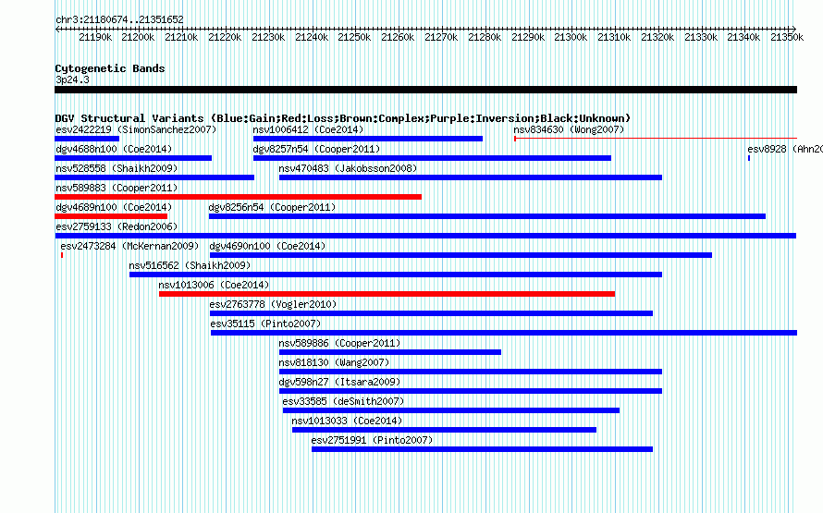Select the esv35115 (Pinto2007) label

pyautogui.click(x=265, y=324)
